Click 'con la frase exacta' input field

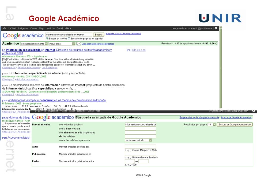point(140,128)
